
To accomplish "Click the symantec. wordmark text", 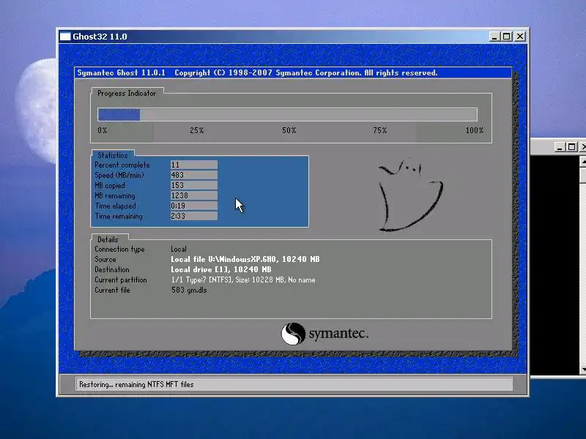I will (338, 334).
